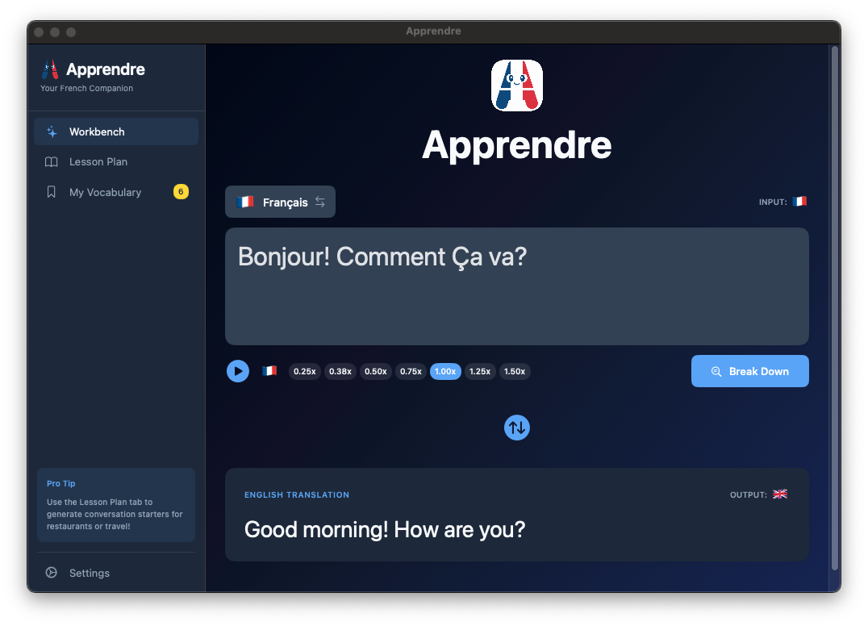This screenshot has height=626, width=868.
Task: Click the French flag next to playback controls
Action: click(x=269, y=371)
